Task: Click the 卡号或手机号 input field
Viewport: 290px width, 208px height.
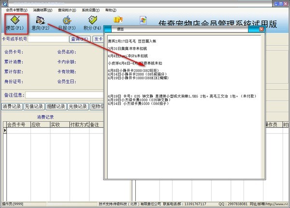Action: point(48,39)
